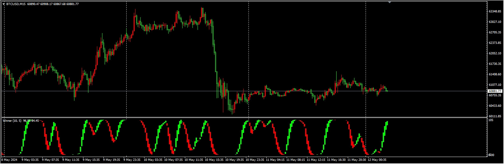Click the 10 May 19:35 time label
Image resolution: width=504 pixels, height=164 pixels.
(234, 160)
